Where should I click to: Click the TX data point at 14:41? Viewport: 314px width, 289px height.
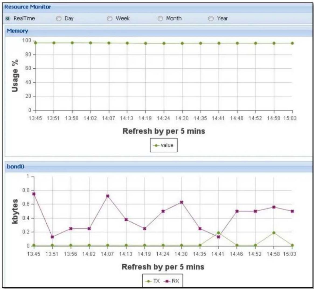click(219, 233)
